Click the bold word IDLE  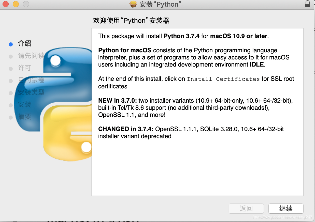[257, 65]
